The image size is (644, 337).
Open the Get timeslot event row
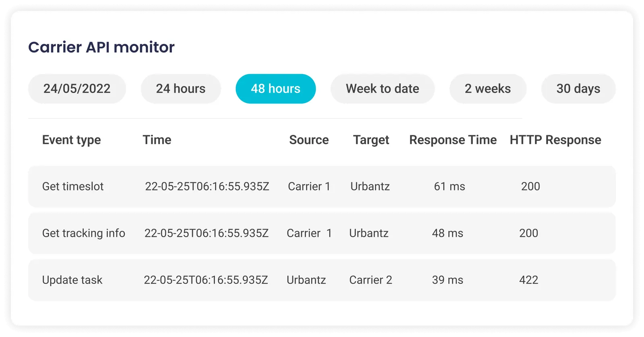click(x=322, y=186)
